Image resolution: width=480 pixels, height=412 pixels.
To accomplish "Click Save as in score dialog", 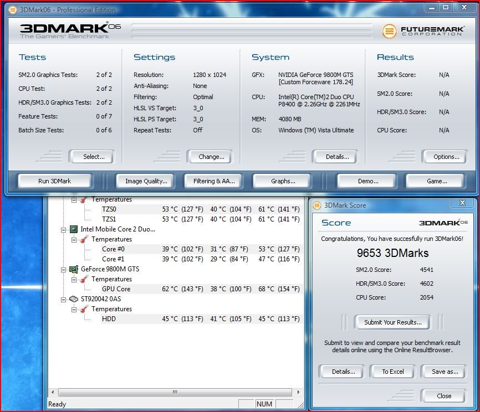I will point(445,372).
